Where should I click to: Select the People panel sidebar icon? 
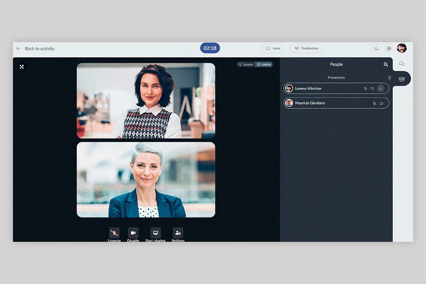402,79
